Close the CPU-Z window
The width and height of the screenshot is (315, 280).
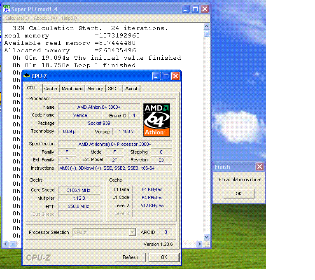click(x=175, y=76)
